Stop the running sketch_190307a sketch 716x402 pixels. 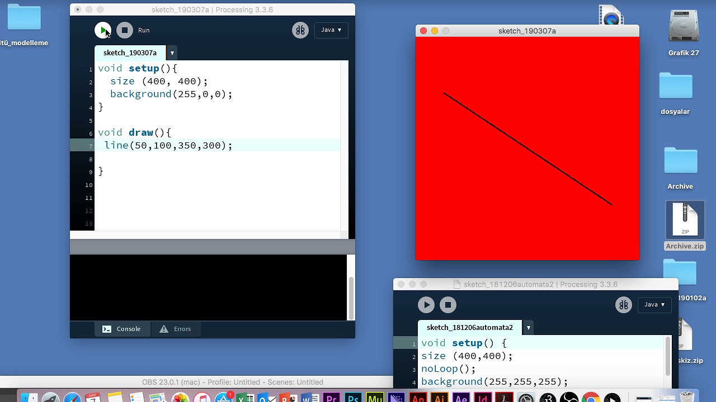coord(125,30)
